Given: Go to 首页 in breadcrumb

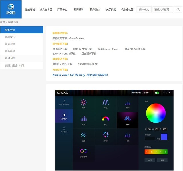Looking at the screenshot, I should [3, 22].
